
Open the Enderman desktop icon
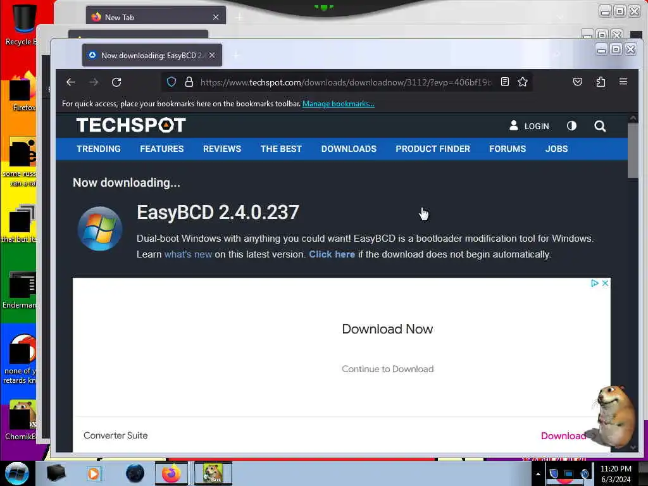click(x=21, y=290)
